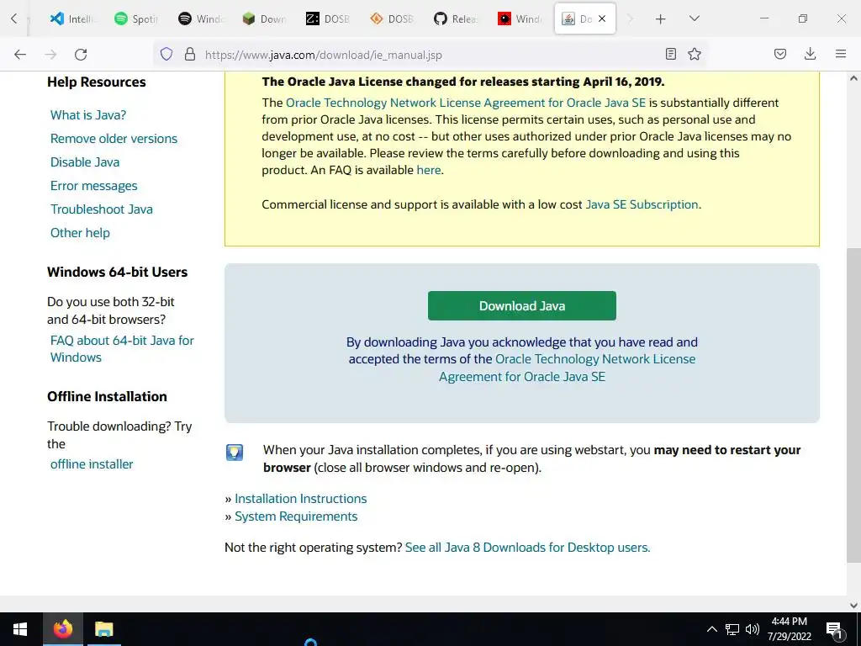Click the scrollbar down arrow
861x646 pixels.
tap(853, 606)
